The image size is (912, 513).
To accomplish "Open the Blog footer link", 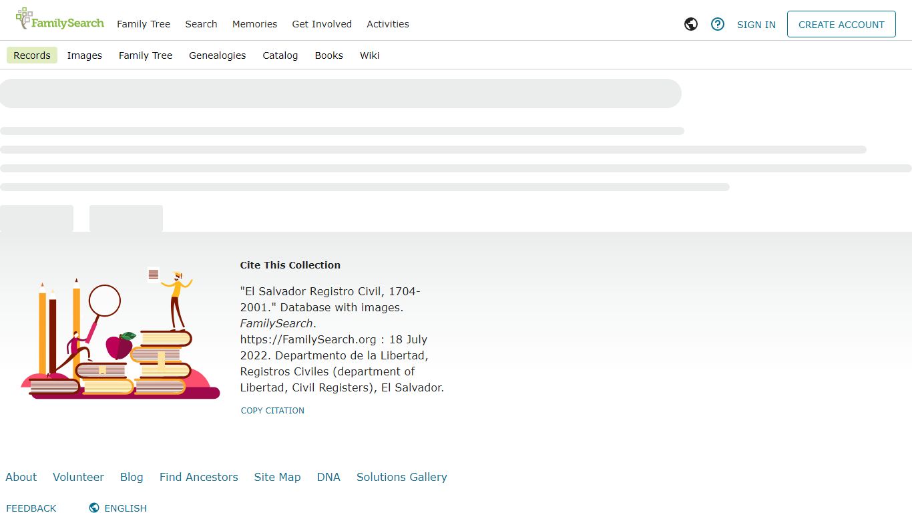I will [x=132, y=477].
